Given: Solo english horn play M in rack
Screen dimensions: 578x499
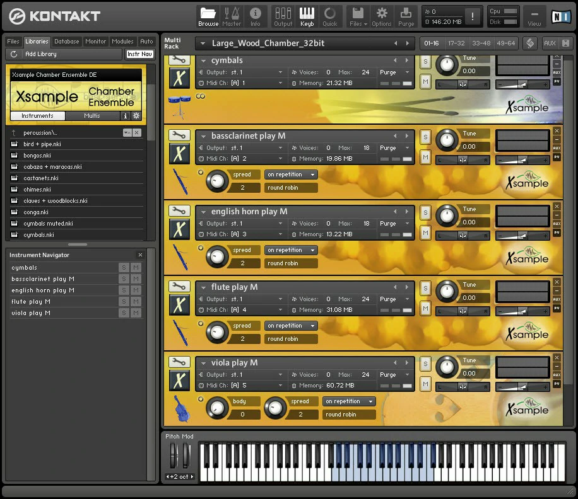Looking at the screenshot, I should (425, 213).
